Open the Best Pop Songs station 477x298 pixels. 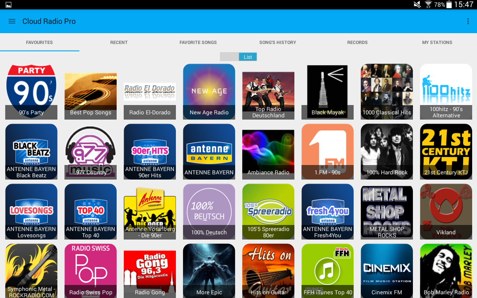91,92
